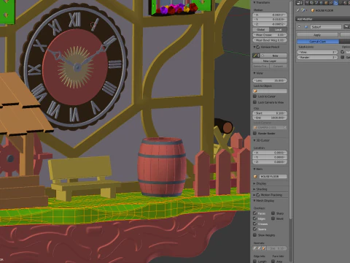Uncheck the Creases overlay checkbox
This screenshot has height=263, width=350.
click(254, 224)
